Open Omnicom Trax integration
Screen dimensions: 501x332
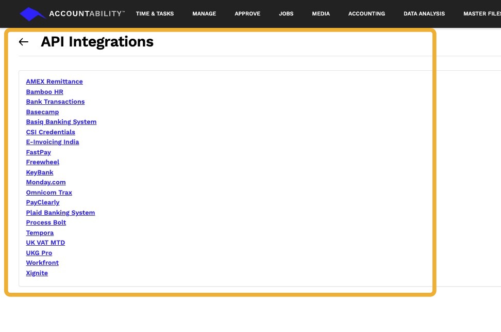point(49,193)
